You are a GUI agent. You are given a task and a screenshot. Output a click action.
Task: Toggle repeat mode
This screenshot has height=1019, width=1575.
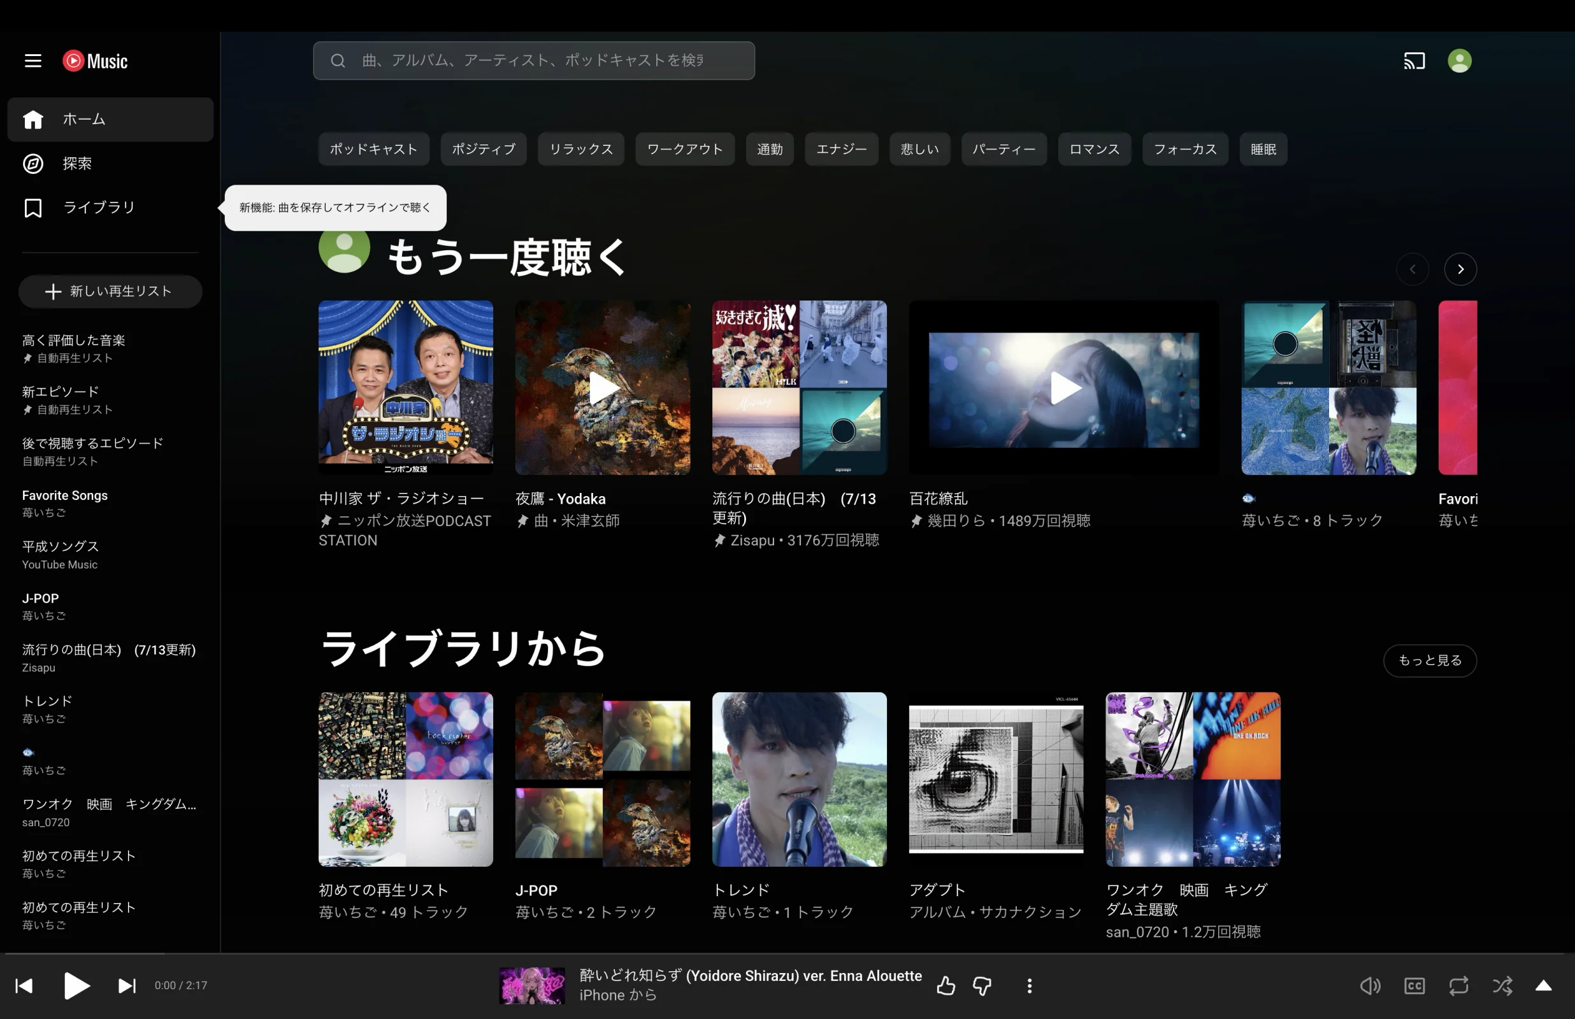point(1458,986)
